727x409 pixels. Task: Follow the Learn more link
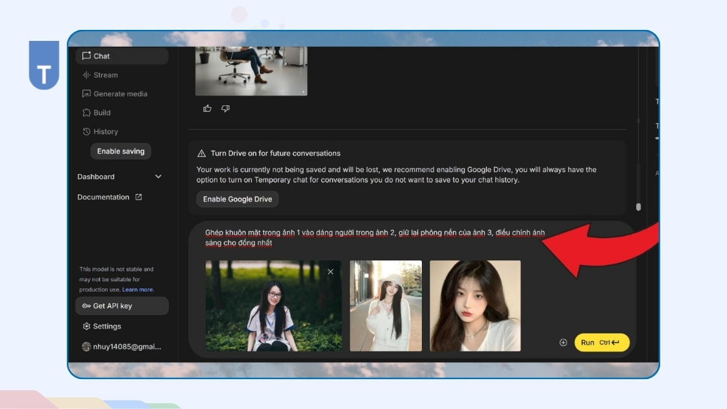(138, 290)
